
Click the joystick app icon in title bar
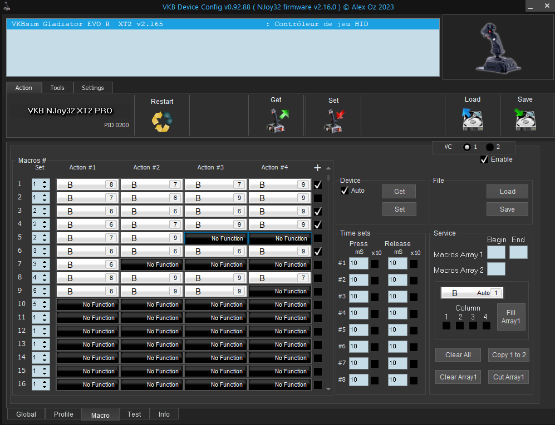pos(7,6)
